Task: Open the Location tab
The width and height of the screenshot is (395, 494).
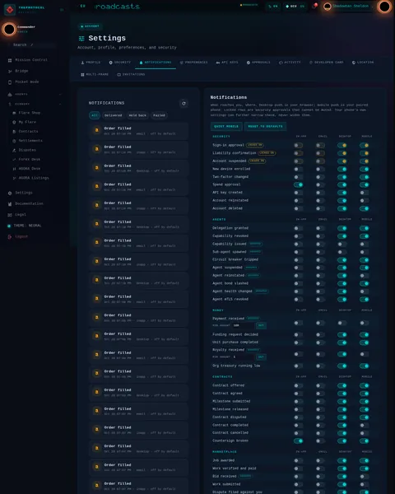Action: click(363, 63)
